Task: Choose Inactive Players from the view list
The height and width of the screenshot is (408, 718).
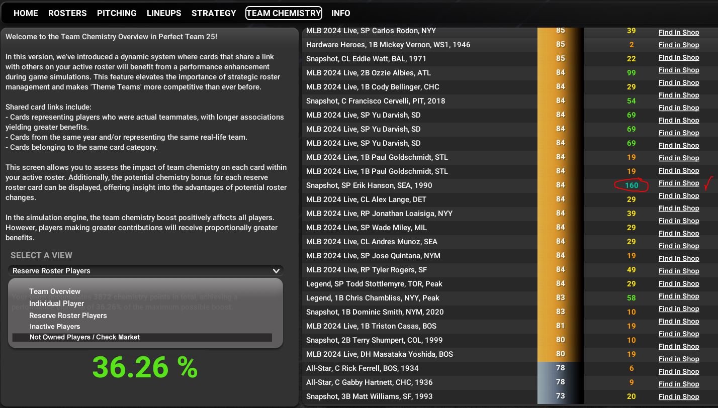Action: (55, 327)
